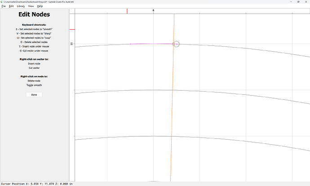Image resolution: width=310 pixels, height=186 pixels.
Task: Click the 6 label on the top ruler
Action: [x=153, y=10]
